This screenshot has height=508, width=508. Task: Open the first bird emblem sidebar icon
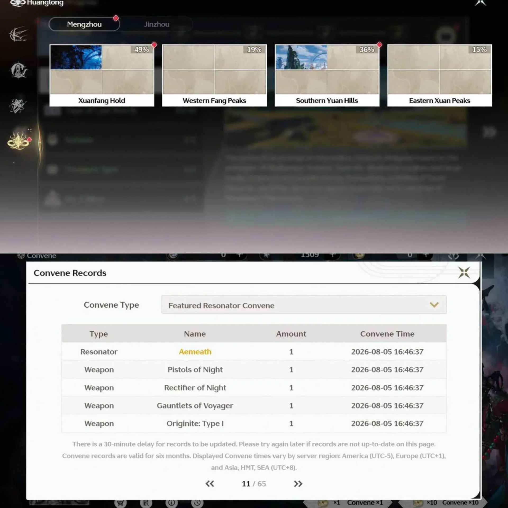[x=18, y=34]
